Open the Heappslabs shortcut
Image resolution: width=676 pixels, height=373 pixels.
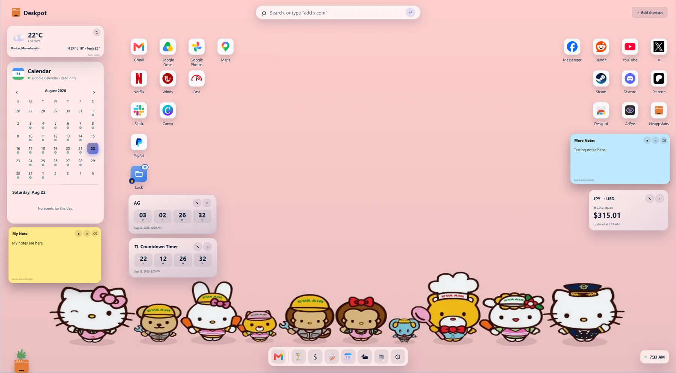(x=659, y=110)
